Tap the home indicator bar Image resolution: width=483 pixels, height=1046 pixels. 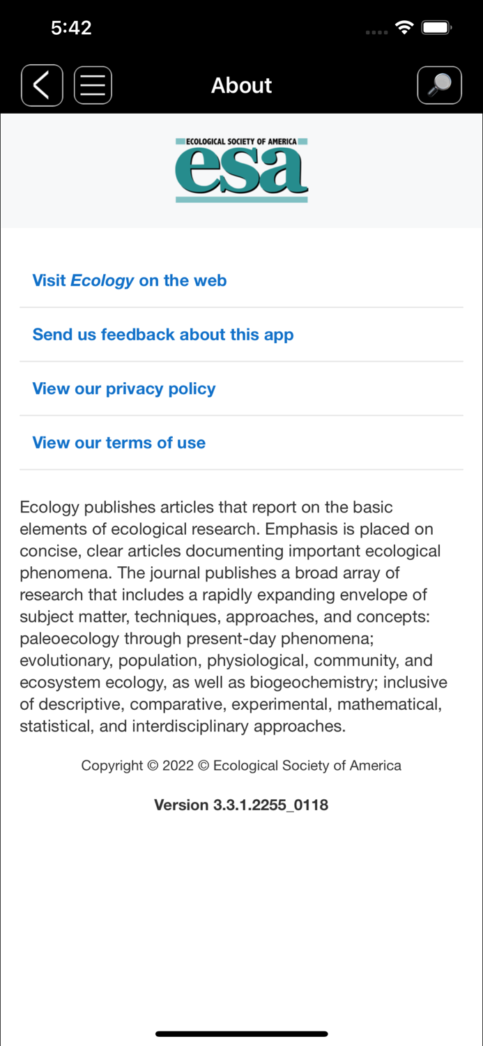(x=241, y=1034)
